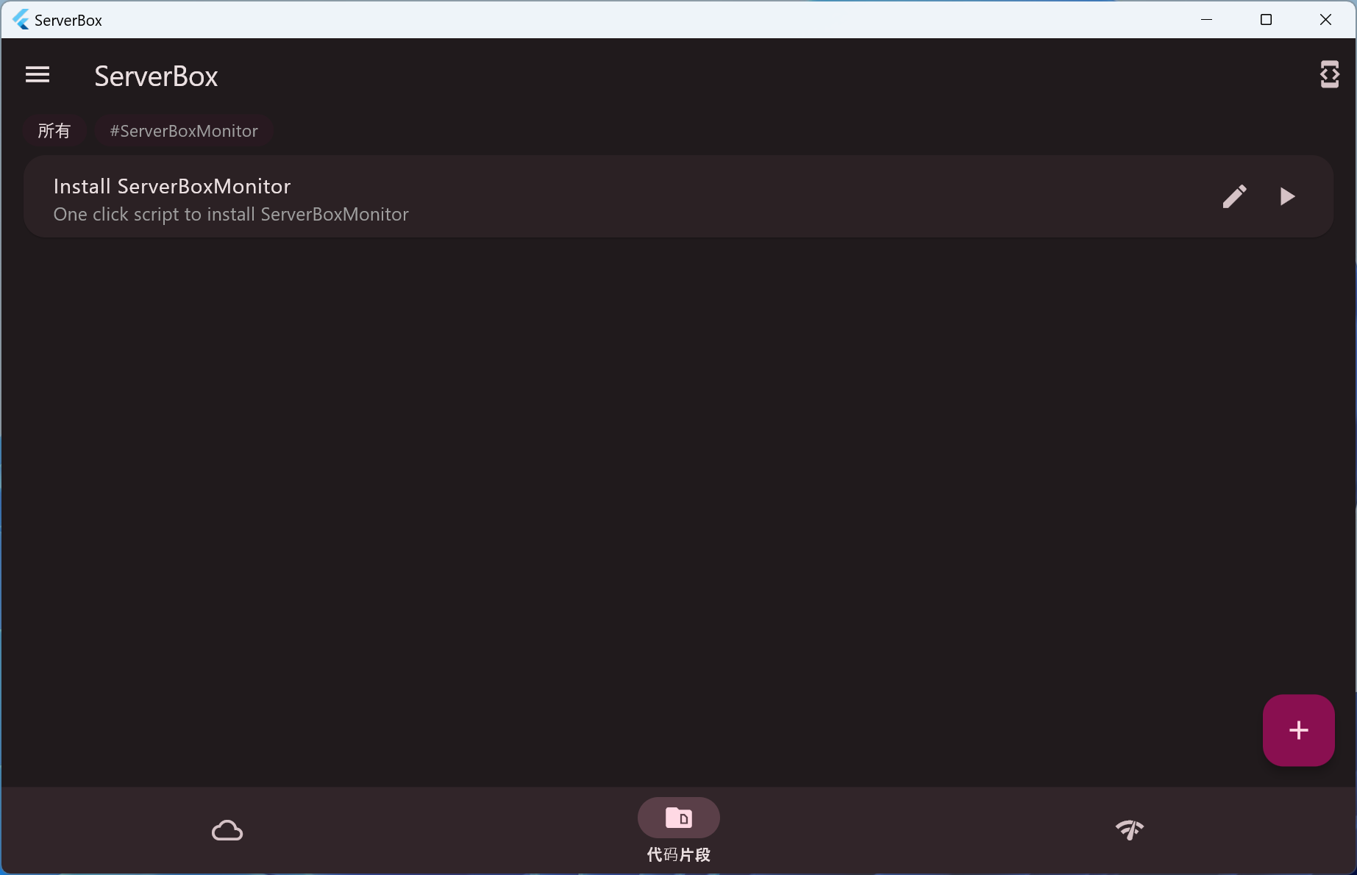Minimize the ServerBox window
1357x875 pixels.
tap(1206, 20)
